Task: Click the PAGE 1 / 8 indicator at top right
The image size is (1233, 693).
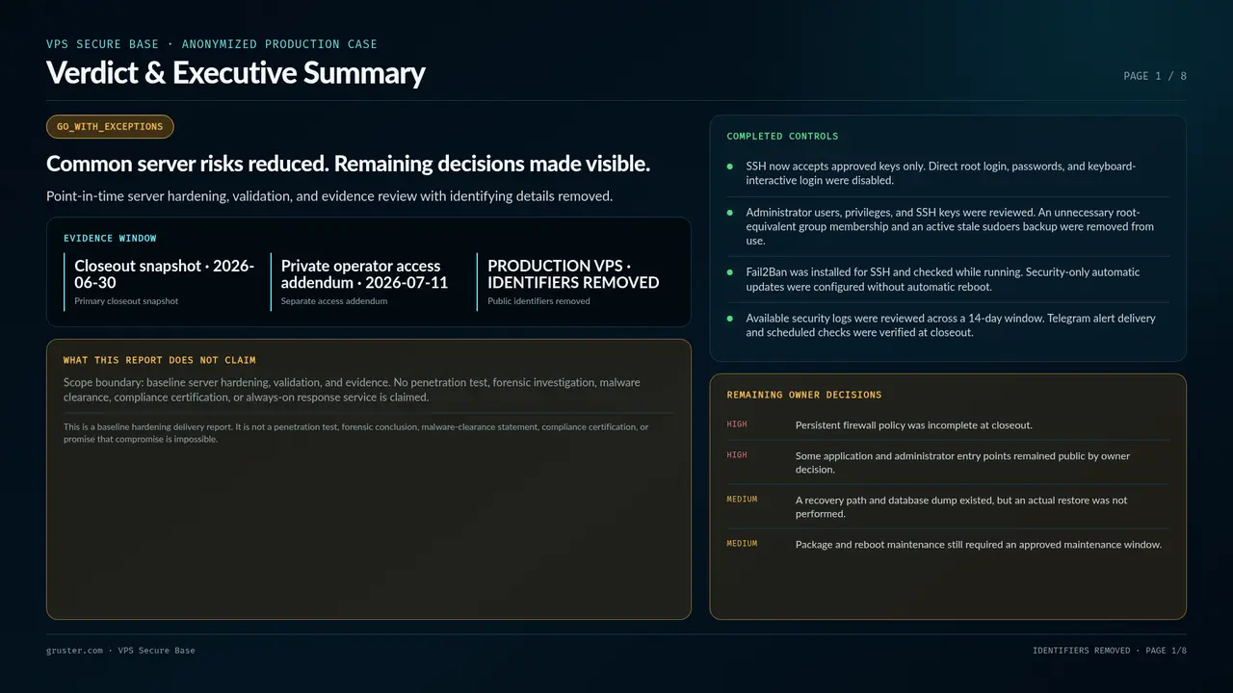Action: (x=1155, y=76)
